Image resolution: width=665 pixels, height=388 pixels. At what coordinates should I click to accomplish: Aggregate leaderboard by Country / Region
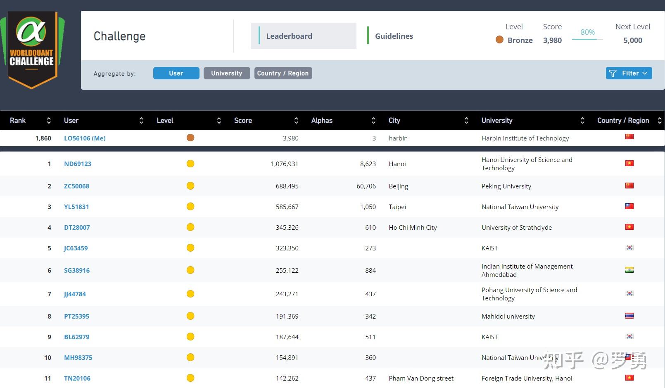[283, 73]
